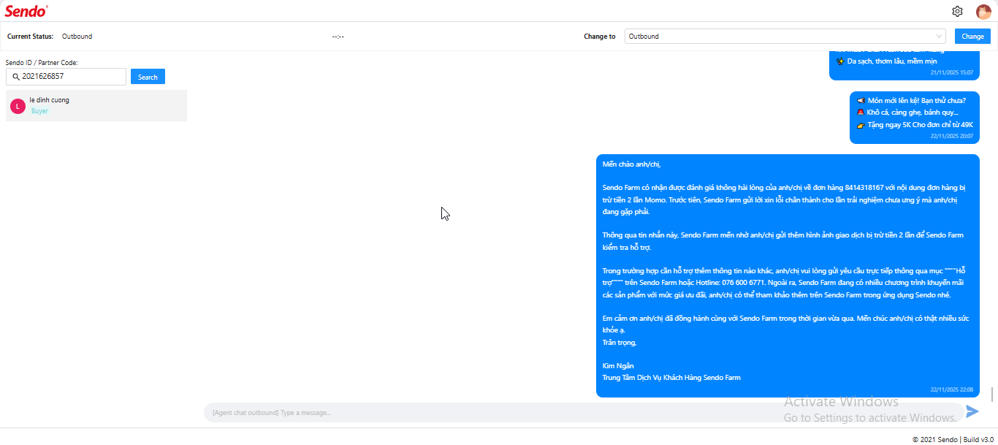Click the Buyer label under le dinh cuong
This screenshot has height=445, width=998.
[39, 111]
